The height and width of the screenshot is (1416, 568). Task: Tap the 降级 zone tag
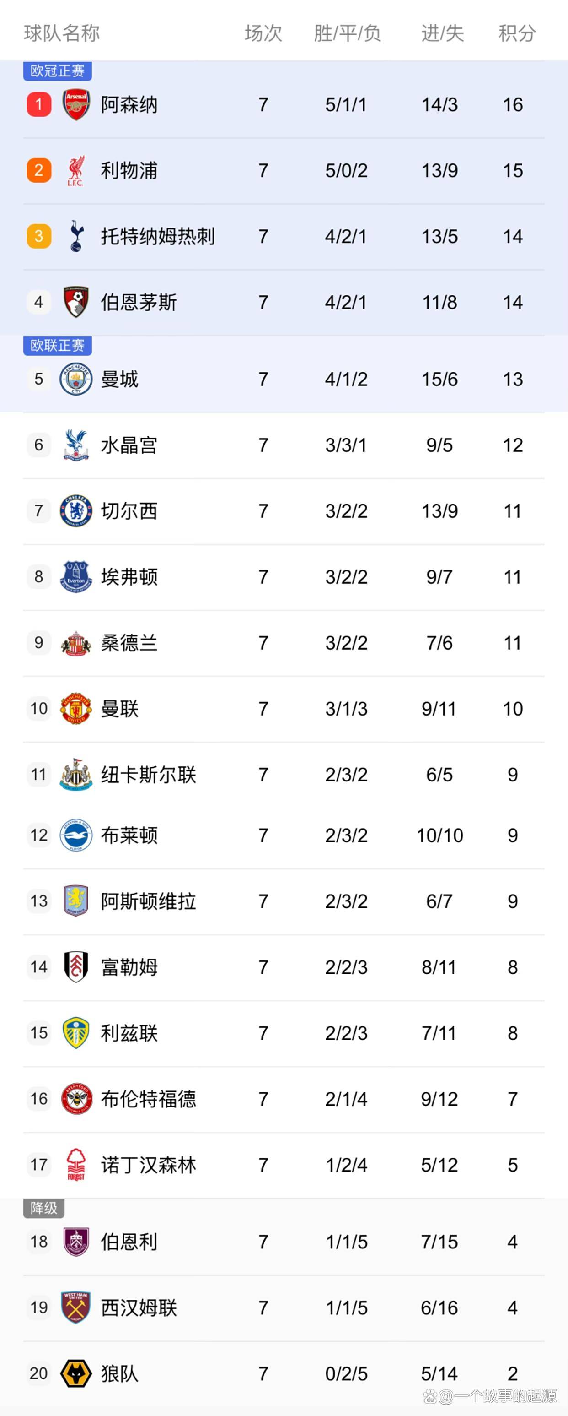tap(44, 1208)
